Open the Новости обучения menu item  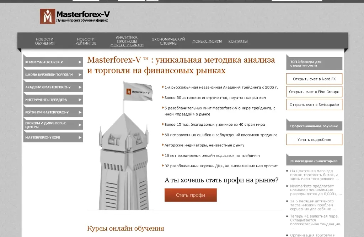(x=44, y=41)
